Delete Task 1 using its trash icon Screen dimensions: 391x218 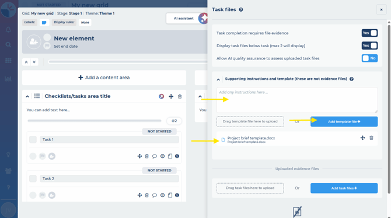tap(146, 156)
